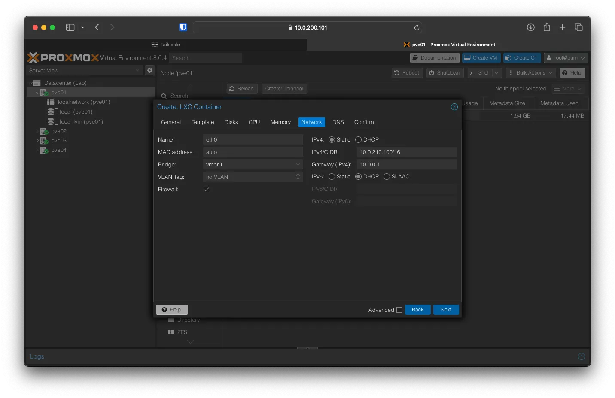Open Safari sidebar options dropdown arrow
615x398 pixels.
point(82,27)
